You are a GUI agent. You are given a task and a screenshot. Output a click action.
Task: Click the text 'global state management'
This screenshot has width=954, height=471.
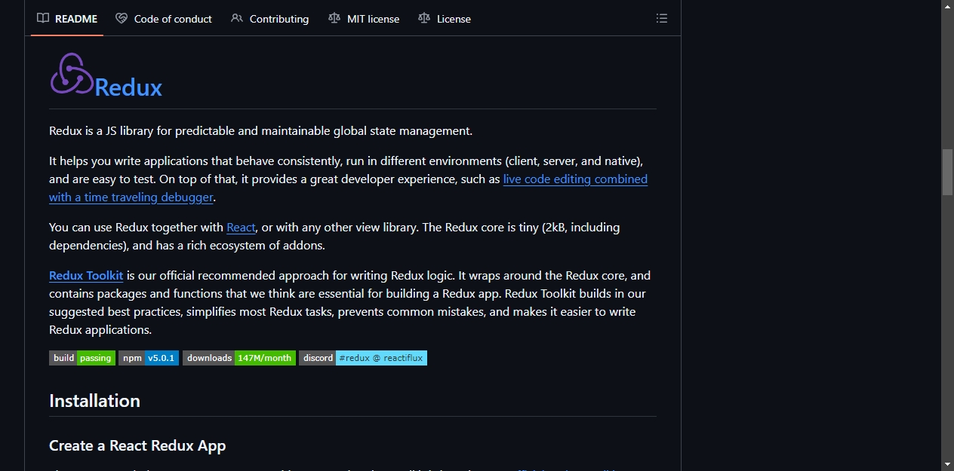[x=402, y=130]
